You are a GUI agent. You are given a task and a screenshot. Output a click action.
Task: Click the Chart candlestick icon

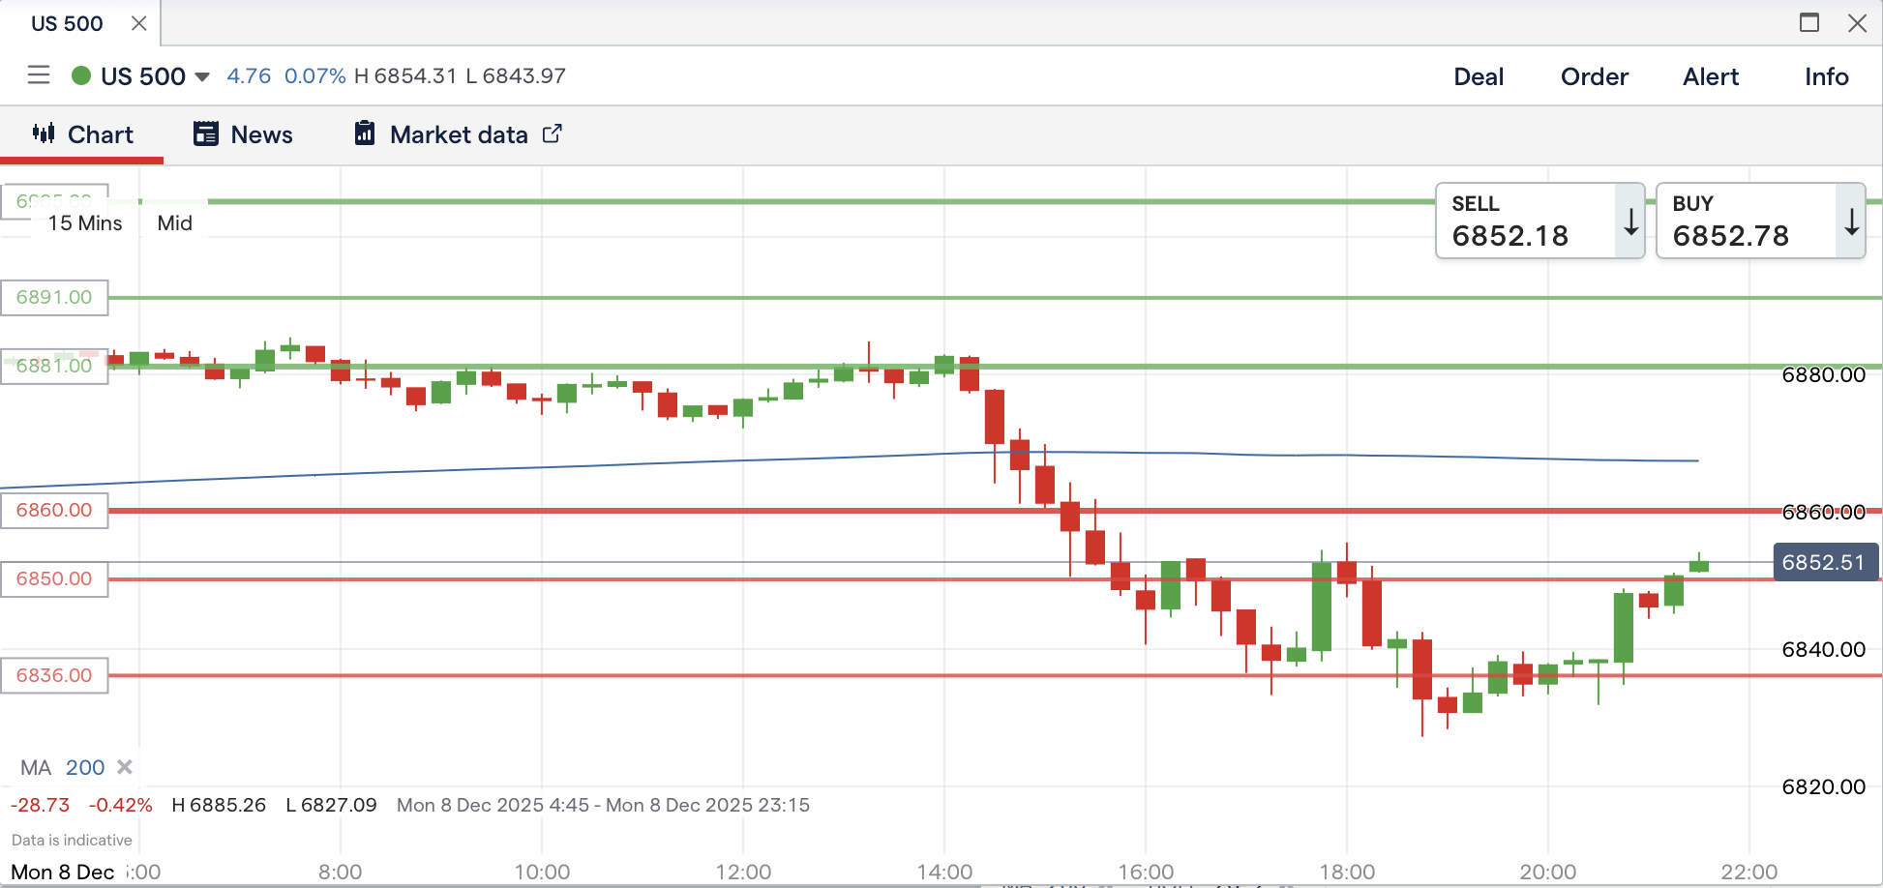[44, 133]
